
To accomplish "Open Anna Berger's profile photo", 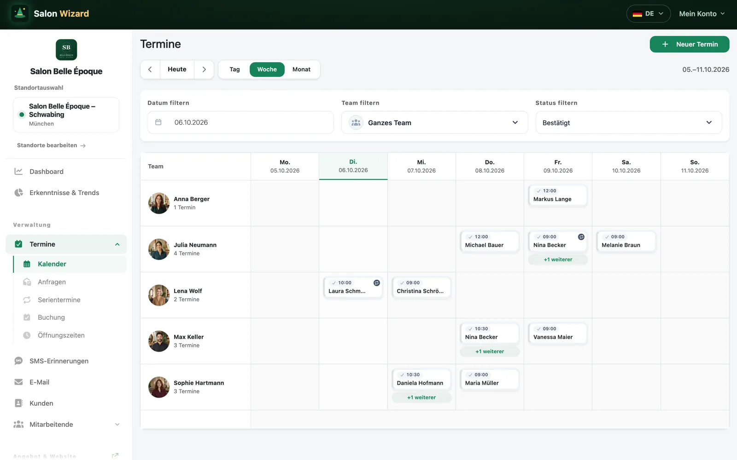I will 159,203.
